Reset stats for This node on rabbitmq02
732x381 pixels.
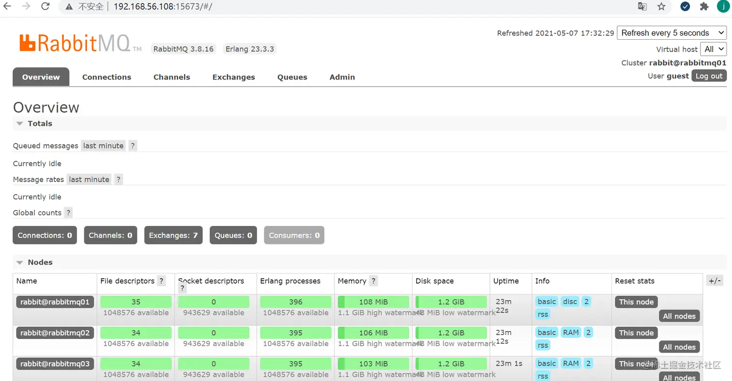pyautogui.click(x=636, y=333)
